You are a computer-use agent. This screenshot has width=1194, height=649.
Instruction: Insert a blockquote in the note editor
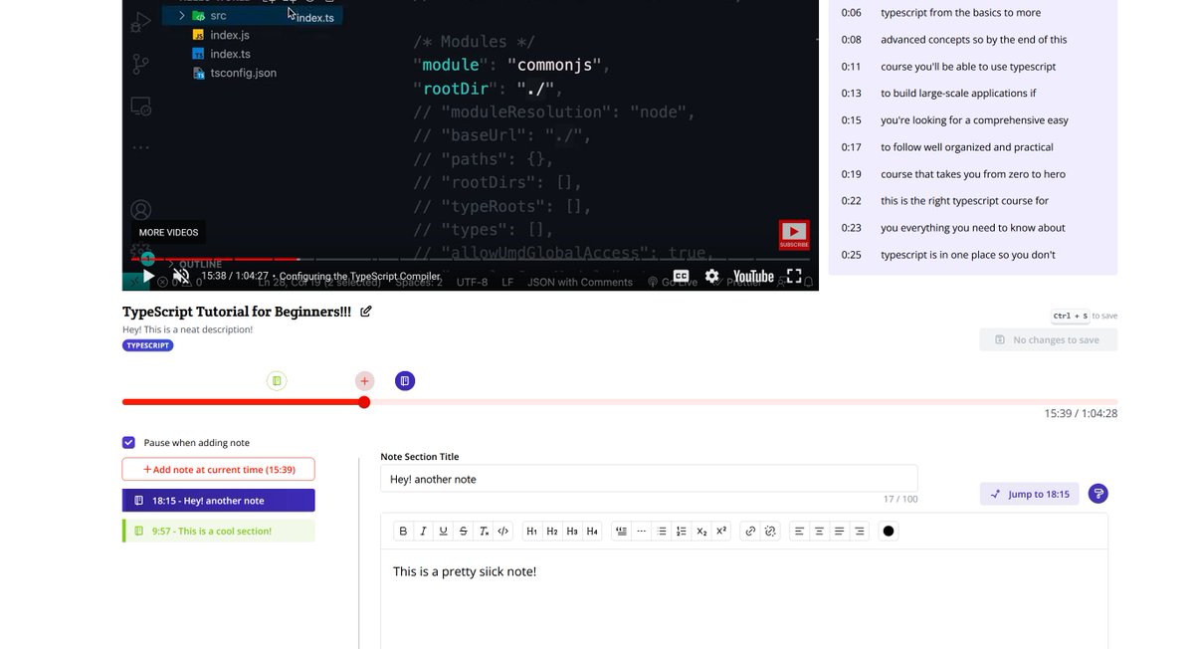pos(621,532)
